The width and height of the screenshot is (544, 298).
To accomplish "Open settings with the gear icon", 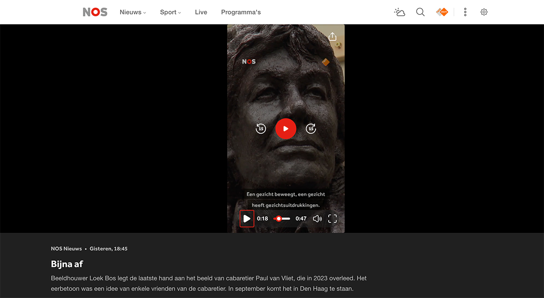I will [484, 12].
